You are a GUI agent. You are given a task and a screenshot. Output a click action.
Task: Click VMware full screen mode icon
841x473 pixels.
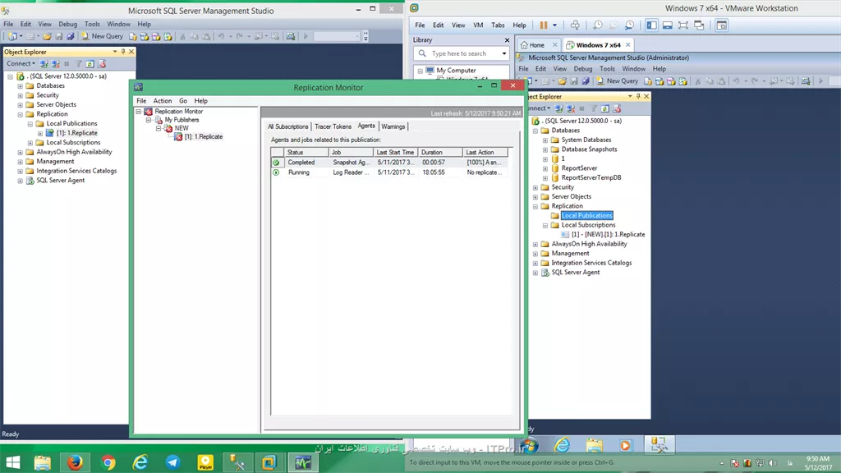pos(683,25)
